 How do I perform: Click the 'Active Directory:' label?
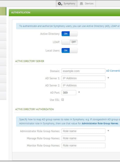(50, 34)
